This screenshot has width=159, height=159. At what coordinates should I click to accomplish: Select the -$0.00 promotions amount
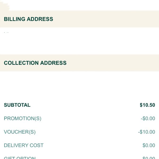(148, 118)
